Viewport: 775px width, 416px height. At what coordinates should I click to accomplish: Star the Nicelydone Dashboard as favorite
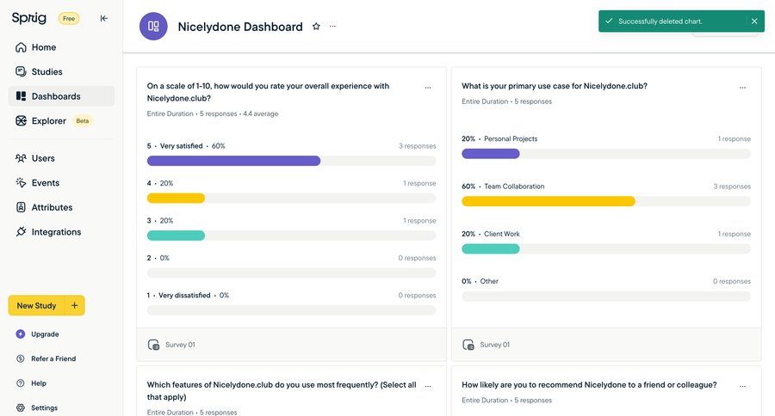[x=316, y=27]
